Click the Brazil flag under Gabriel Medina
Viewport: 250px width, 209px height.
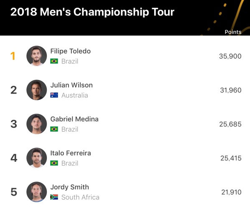pos(54,129)
